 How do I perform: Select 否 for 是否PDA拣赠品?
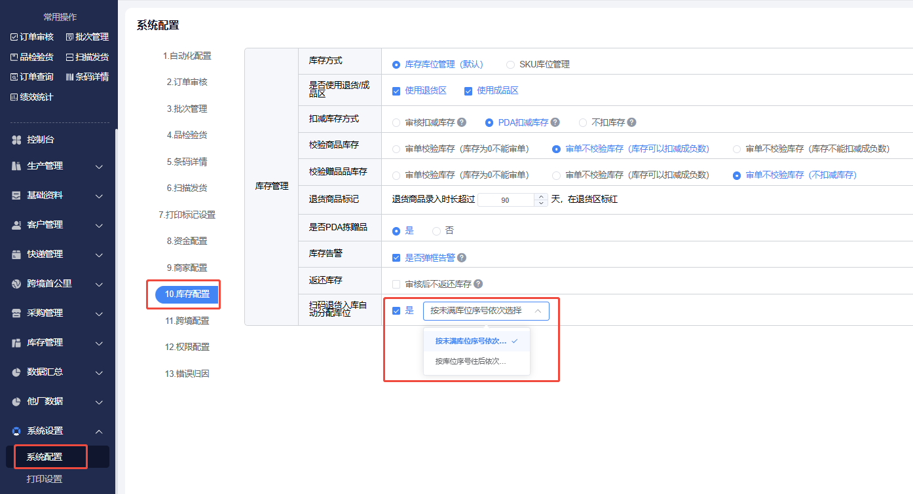[x=437, y=231]
